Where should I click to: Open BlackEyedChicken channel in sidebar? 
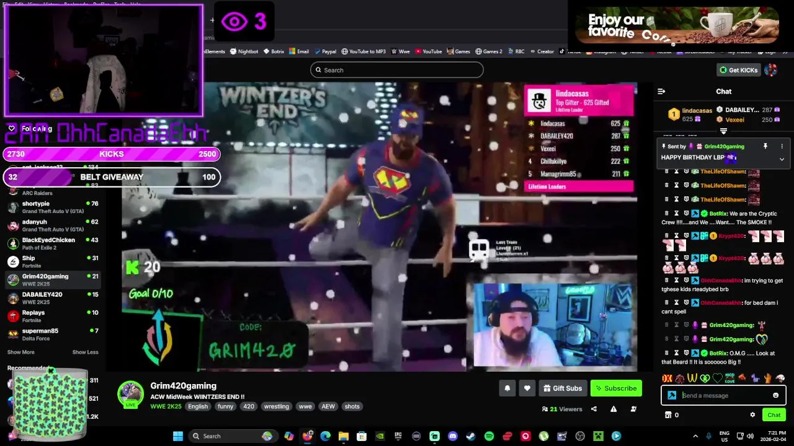click(x=53, y=243)
